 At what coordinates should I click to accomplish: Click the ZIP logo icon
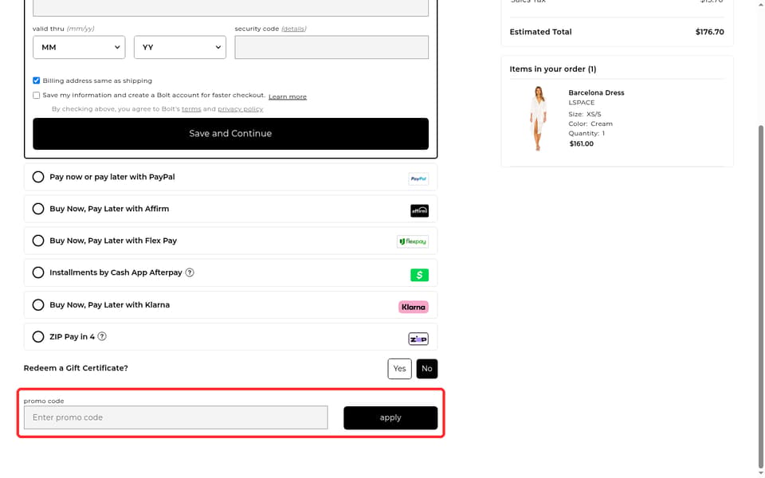pos(418,339)
